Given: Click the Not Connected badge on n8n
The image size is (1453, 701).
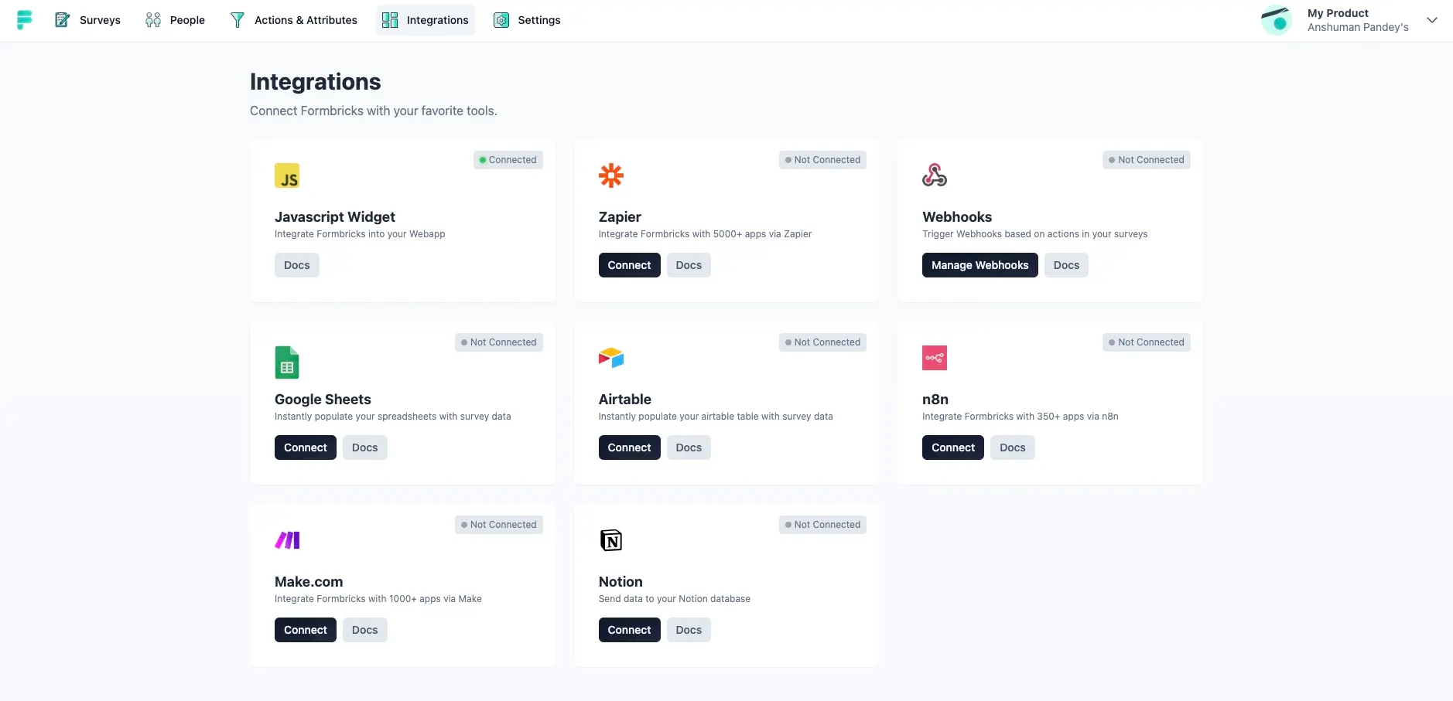Looking at the screenshot, I should point(1147,342).
